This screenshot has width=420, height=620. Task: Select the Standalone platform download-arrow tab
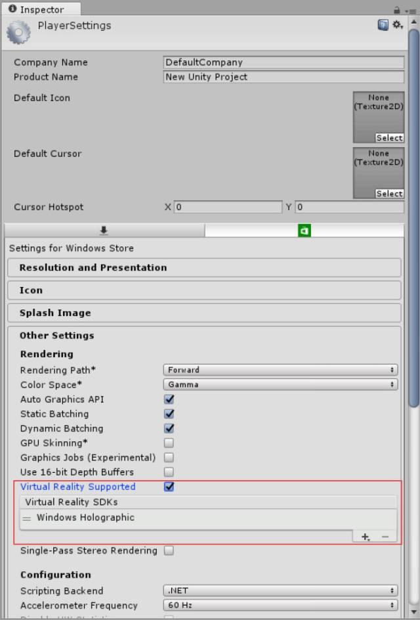pos(104,231)
